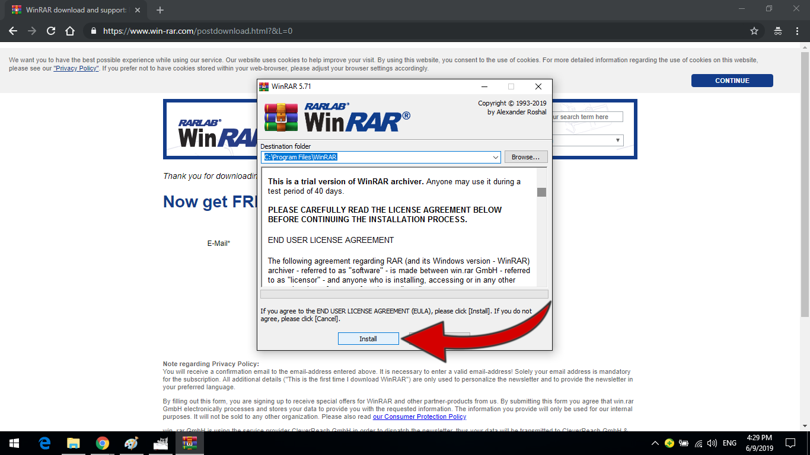
Task: Click the battery status icon
Action: [x=684, y=443]
